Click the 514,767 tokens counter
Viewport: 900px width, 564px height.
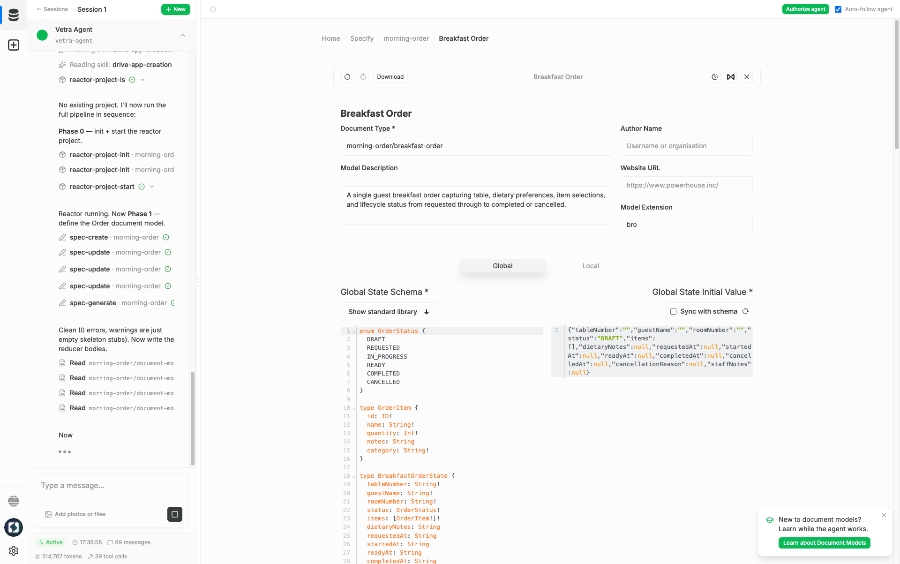(x=58, y=556)
